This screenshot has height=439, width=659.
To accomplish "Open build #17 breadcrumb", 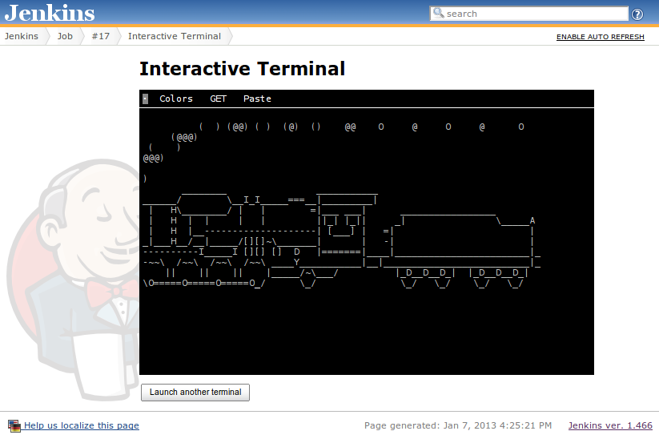I will tap(100, 36).
